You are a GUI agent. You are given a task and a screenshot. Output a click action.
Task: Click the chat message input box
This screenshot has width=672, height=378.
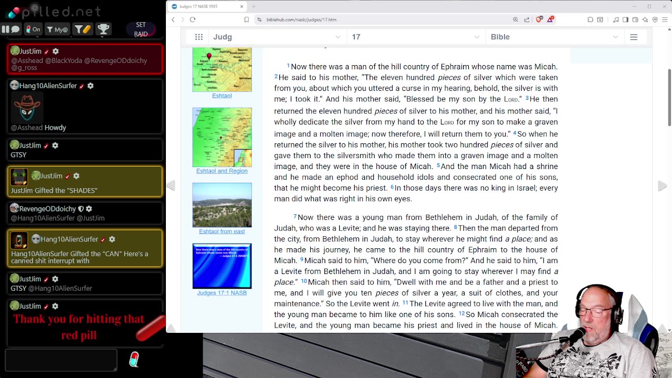(61, 360)
